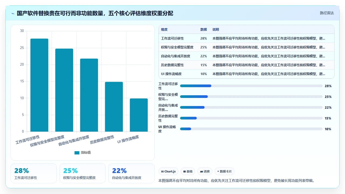Click the 25% progress bar for 权限与安全模型
The height and width of the screenshot is (194, 345).
[251, 97]
